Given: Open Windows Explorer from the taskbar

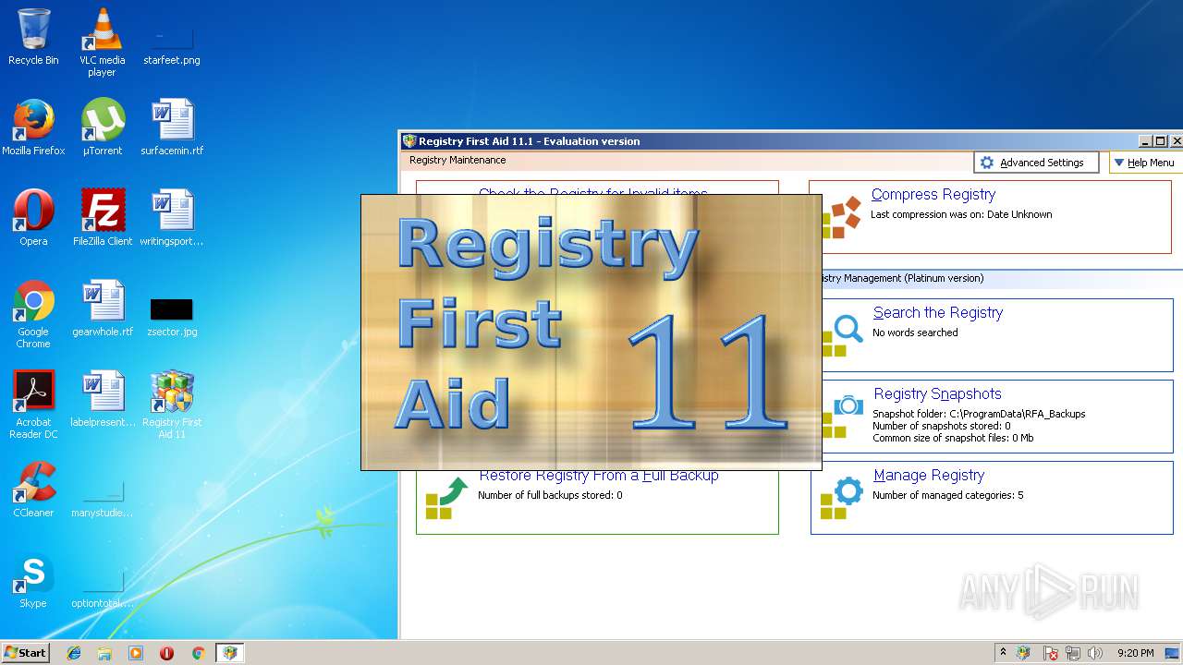Looking at the screenshot, I should (x=104, y=653).
